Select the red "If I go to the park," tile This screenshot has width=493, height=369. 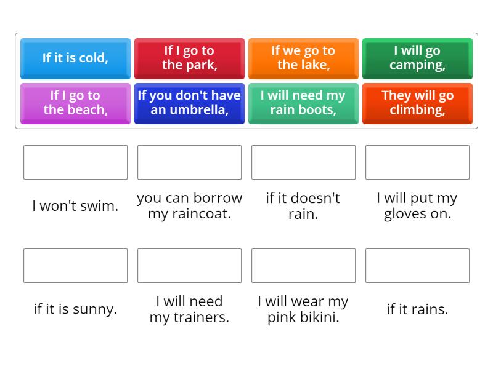pyautogui.click(x=189, y=58)
